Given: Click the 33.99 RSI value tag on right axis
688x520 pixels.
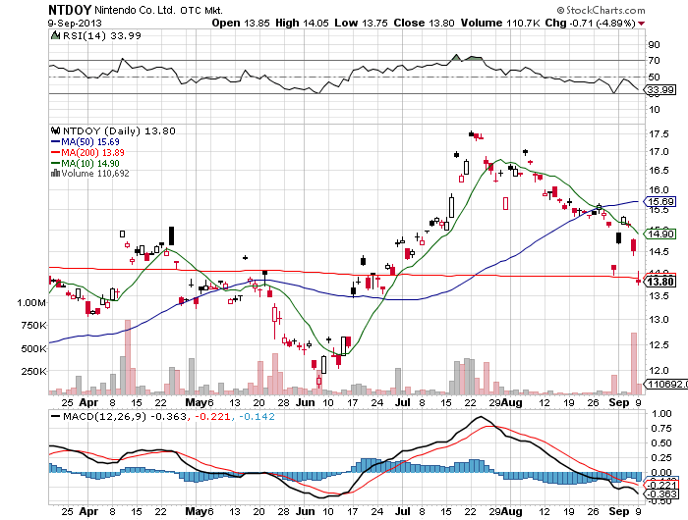Looking at the screenshot, I should pyautogui.click(x=660, y=90).
